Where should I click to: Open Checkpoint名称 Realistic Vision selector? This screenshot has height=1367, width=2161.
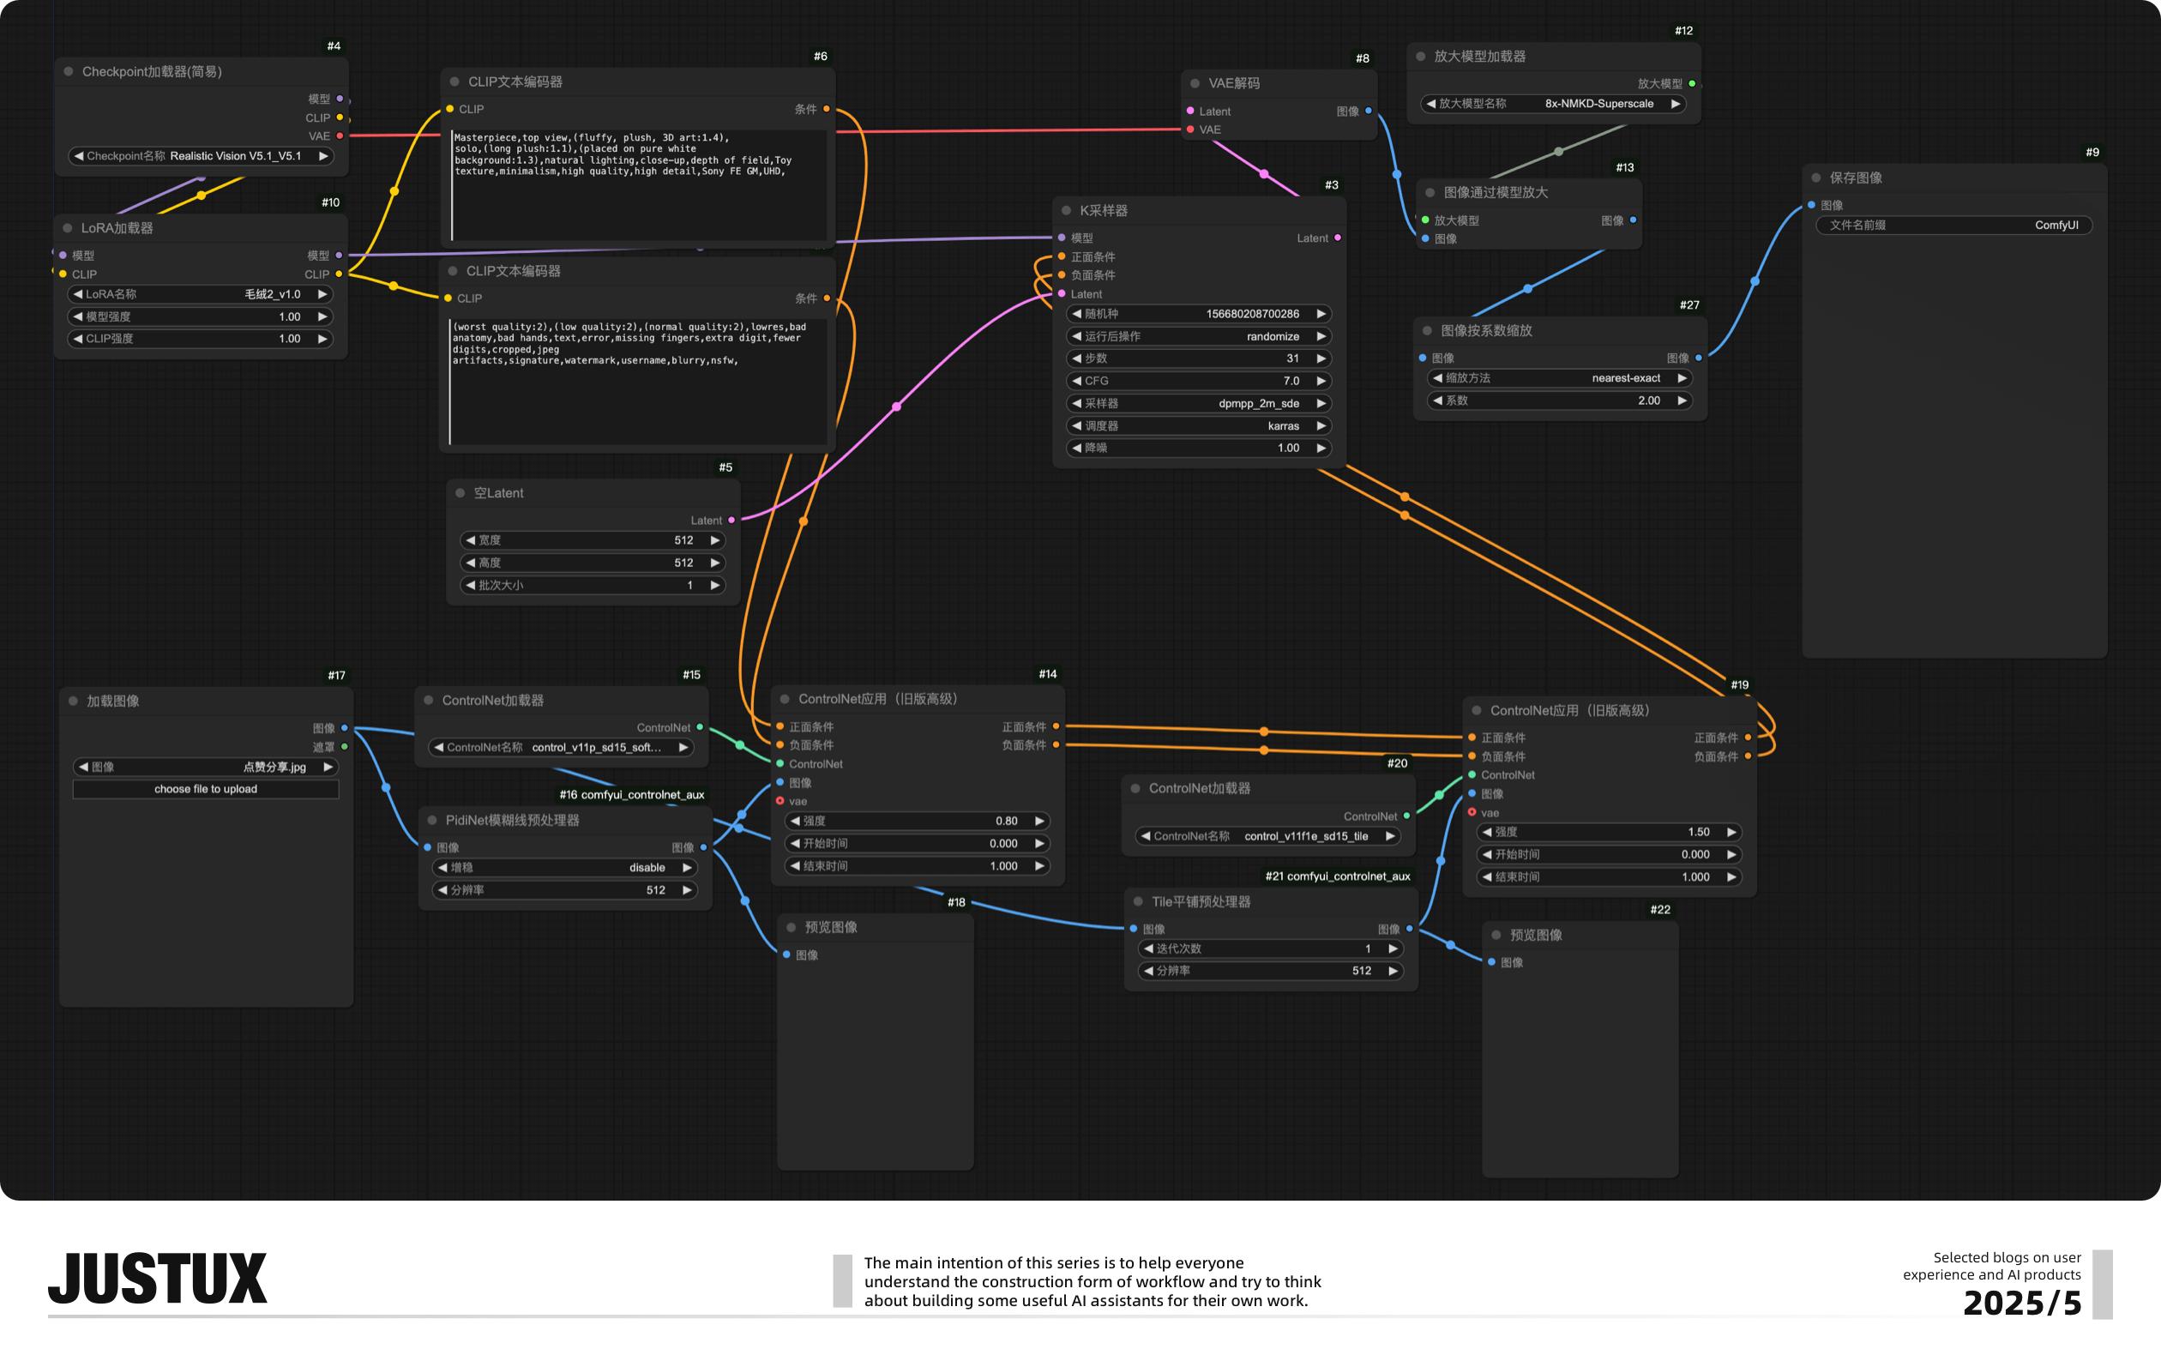click(200, 156)
